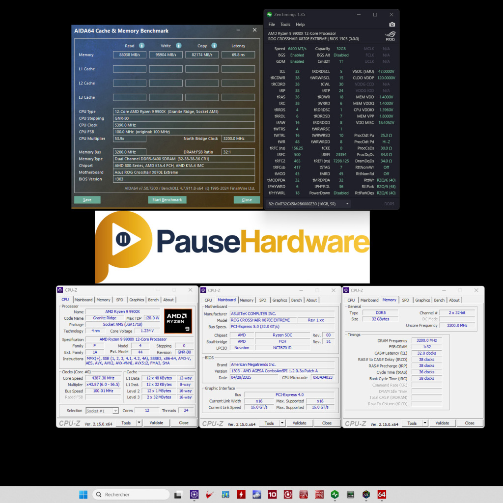The height and width of the screenshot is (503, 503).
Task: Open About tab in right CPU-Z window
Action: 454,300
